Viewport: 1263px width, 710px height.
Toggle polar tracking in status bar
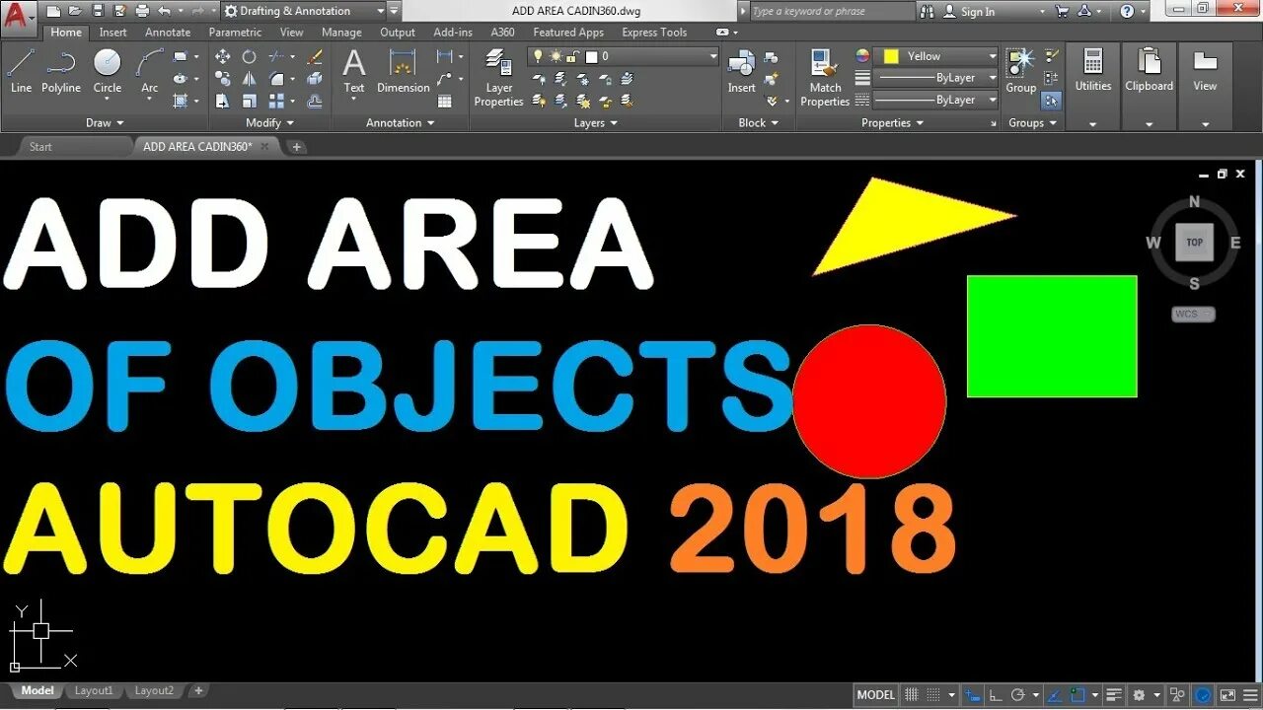point(1019,694)
